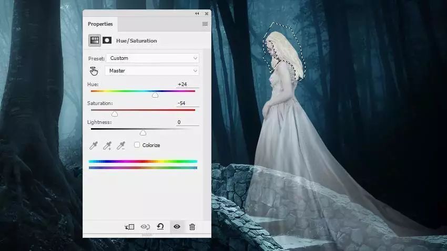Image resolution: width=447 pixels, height=251 pixels.
Task: Click the Preset label
Action: pos(96,58)
